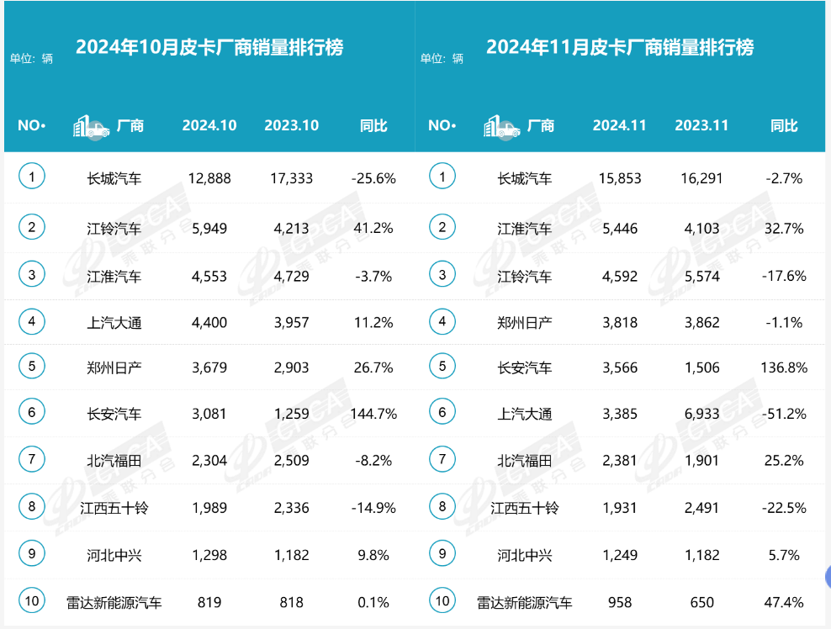Select 长城汽车 in the November ranking
The image size is (831, 629).
pyautogui.click(x=524, y=178)
